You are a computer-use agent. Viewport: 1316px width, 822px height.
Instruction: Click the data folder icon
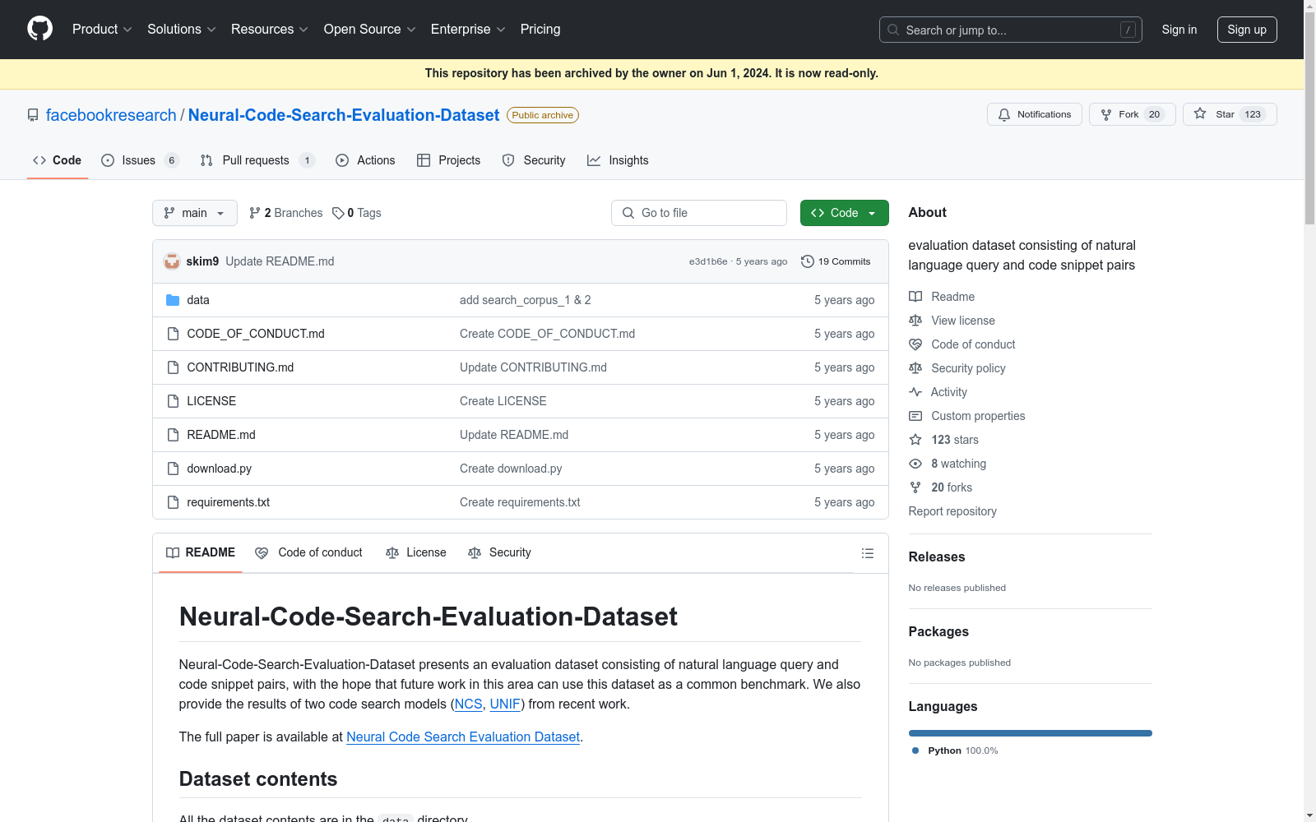click(x=173, y=300)
